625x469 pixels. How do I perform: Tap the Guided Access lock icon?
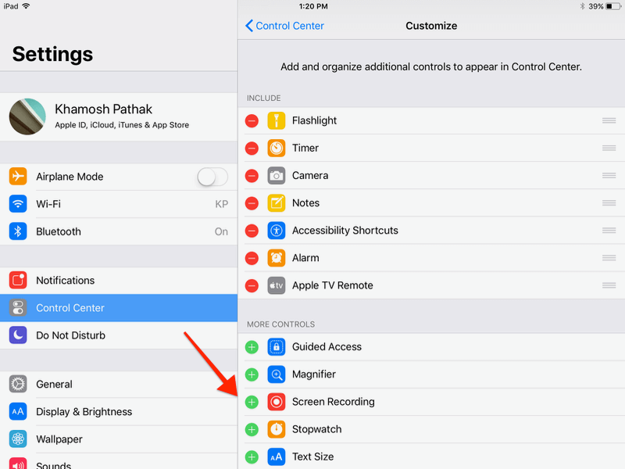click(277, 347)
